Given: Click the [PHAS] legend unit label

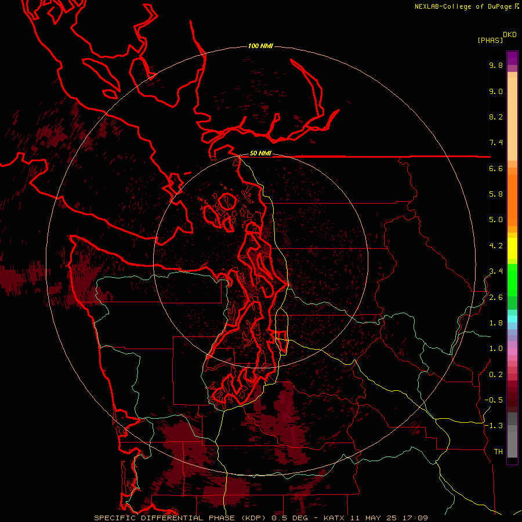Looking at the screenshot, I should [490, 40].
